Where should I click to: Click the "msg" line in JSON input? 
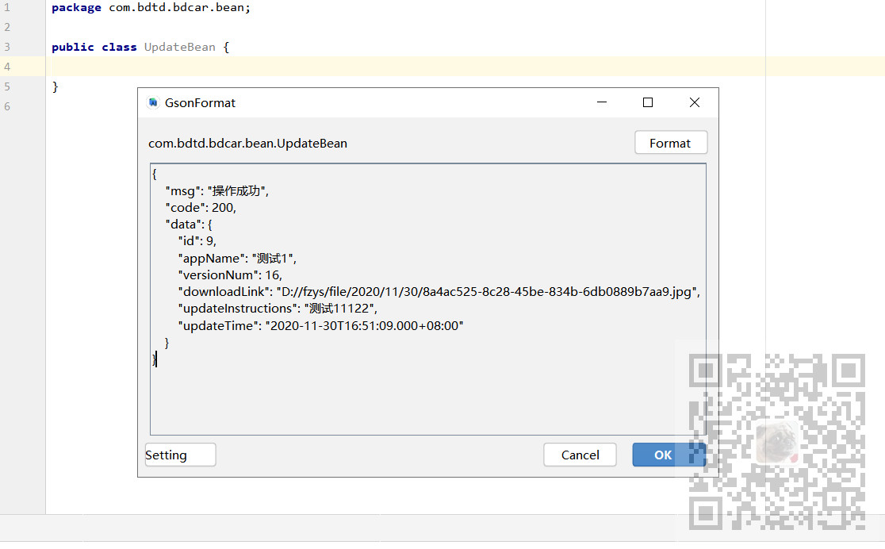(x=216, y=191)
